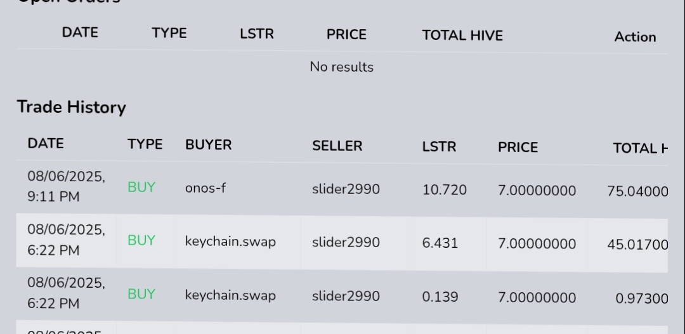Click the PRICE header in Open Orders
This screenshot has width=685, height=334.
coord(346,34)
